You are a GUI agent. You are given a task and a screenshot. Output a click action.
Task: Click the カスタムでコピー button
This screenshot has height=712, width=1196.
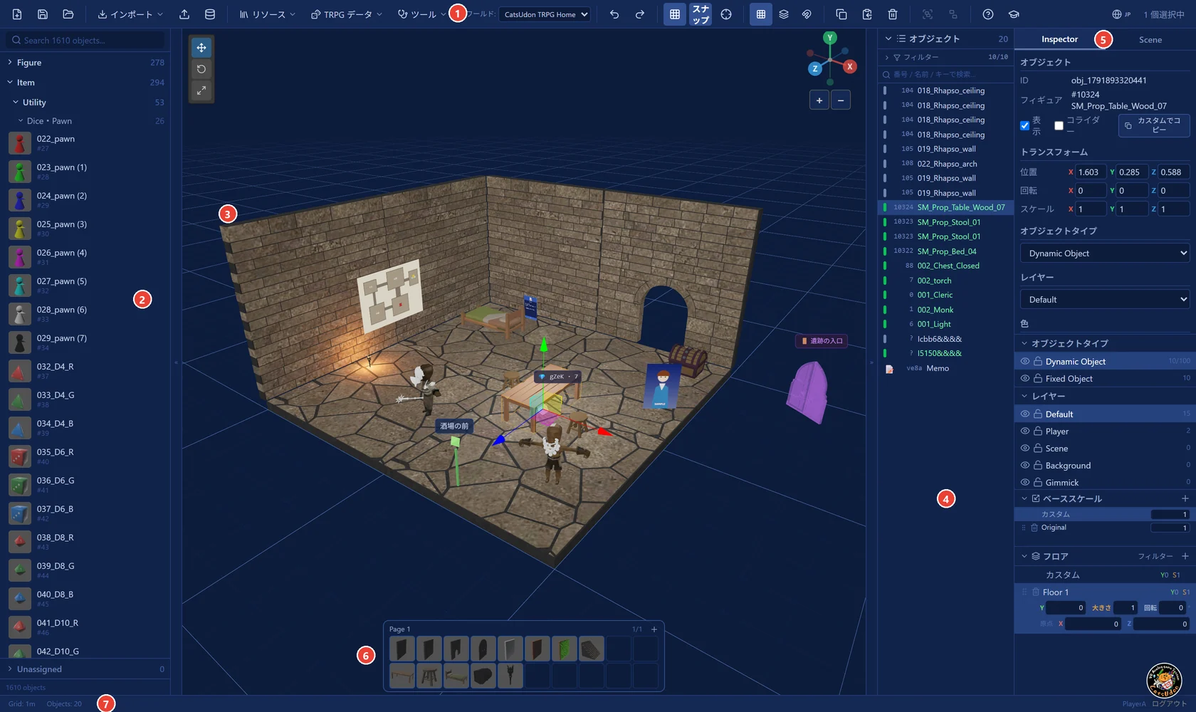coord(1154,125)
